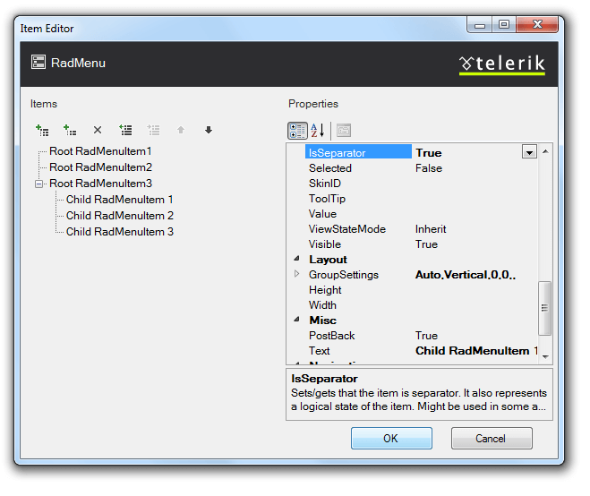The width and height of the screenshot is (590, 496).
Task: Click the Promote item icon
Action: [125, 130]
